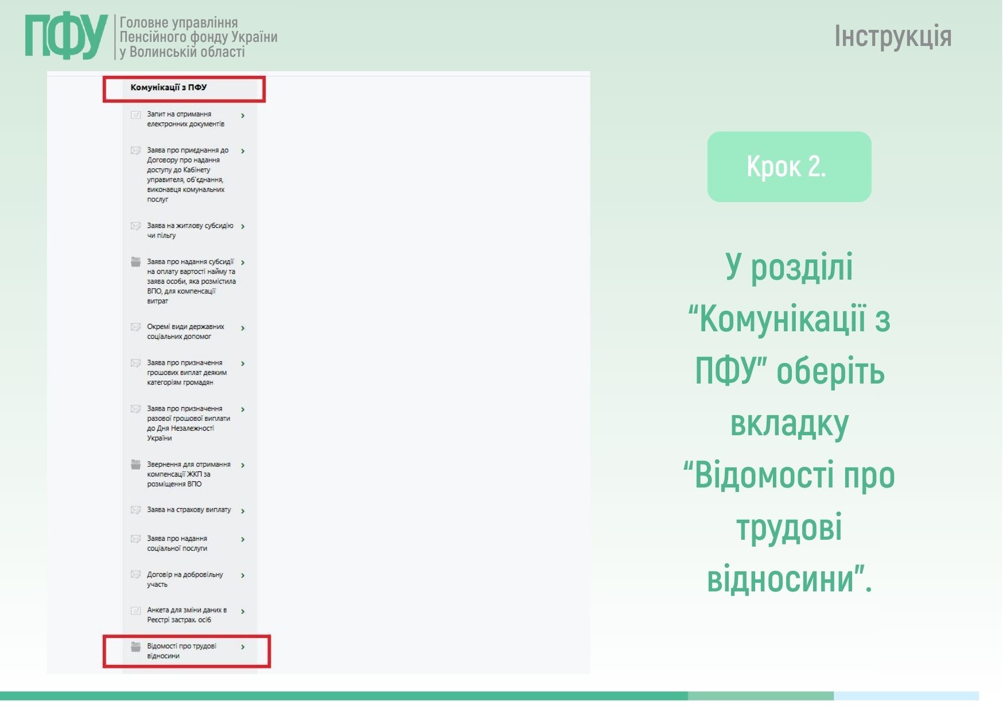Click folder icon beside Заява про надання субсидії
Image resolution: width=1003 pixels, height=712 pixels.
135,262
